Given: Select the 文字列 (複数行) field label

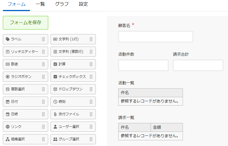Looking at the screenshot, I should [x=71, y=52].
